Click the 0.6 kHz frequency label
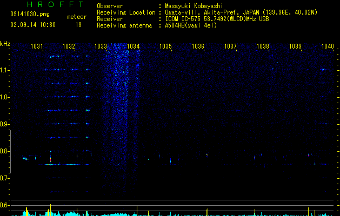Screen dimensions: 340x216 pyautogui.click(x=4, y=205)
